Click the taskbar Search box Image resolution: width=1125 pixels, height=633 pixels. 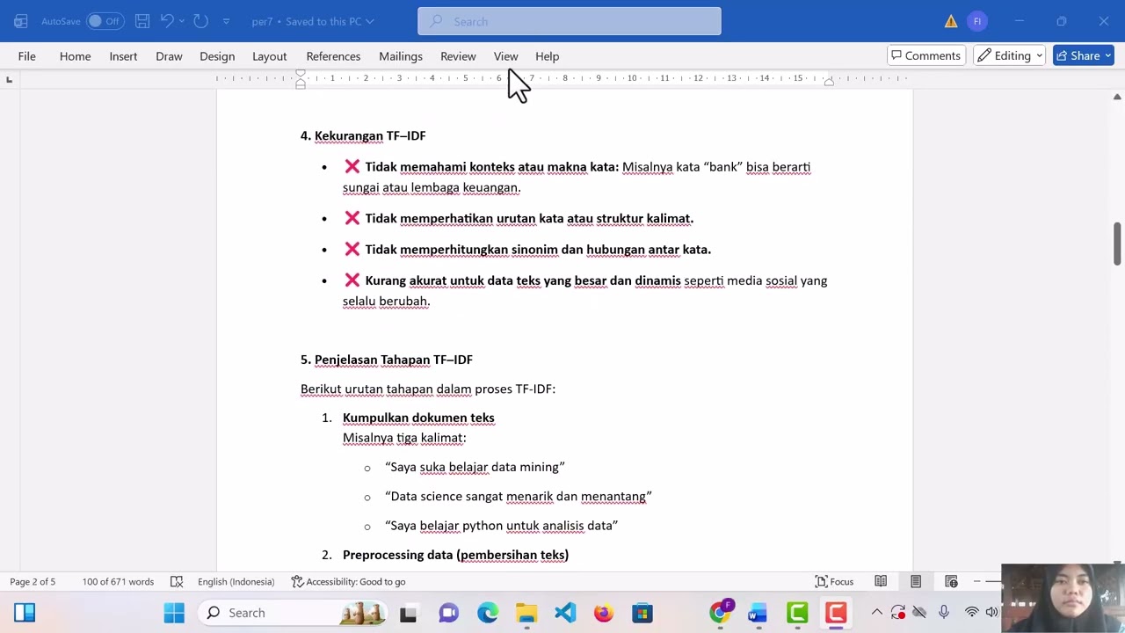point(294,613)
